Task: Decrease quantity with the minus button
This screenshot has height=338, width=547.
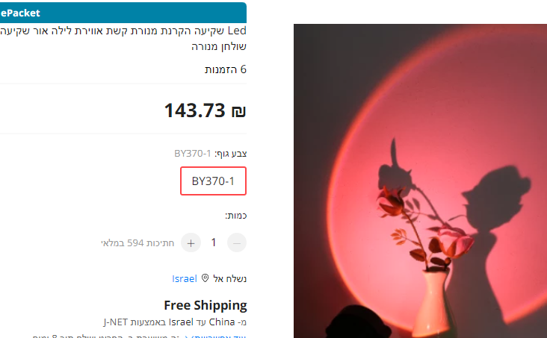Action: click(x=237, y=243)
